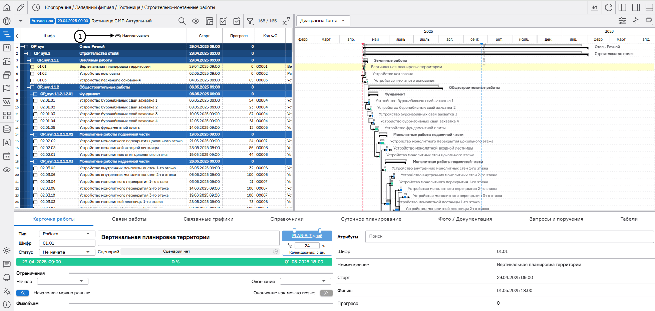Screen dimensions: 655x311
Task: Click the PLAN-R: 7 дней link
Action: [307, 236]
